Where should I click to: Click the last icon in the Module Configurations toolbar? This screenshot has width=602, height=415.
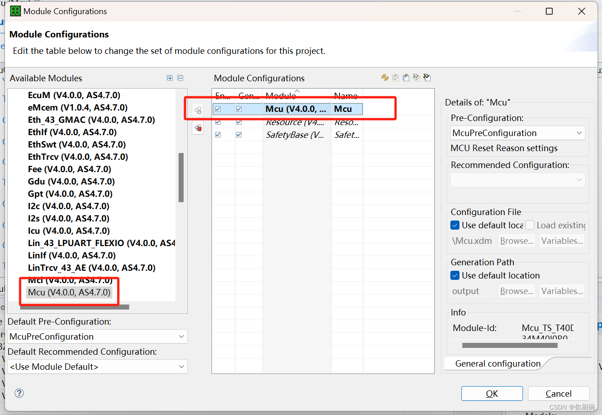[x=427, y=78]
